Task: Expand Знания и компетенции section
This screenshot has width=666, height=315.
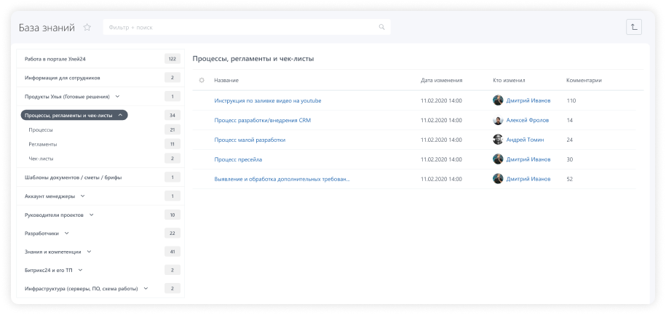Action: click(90, 252)
